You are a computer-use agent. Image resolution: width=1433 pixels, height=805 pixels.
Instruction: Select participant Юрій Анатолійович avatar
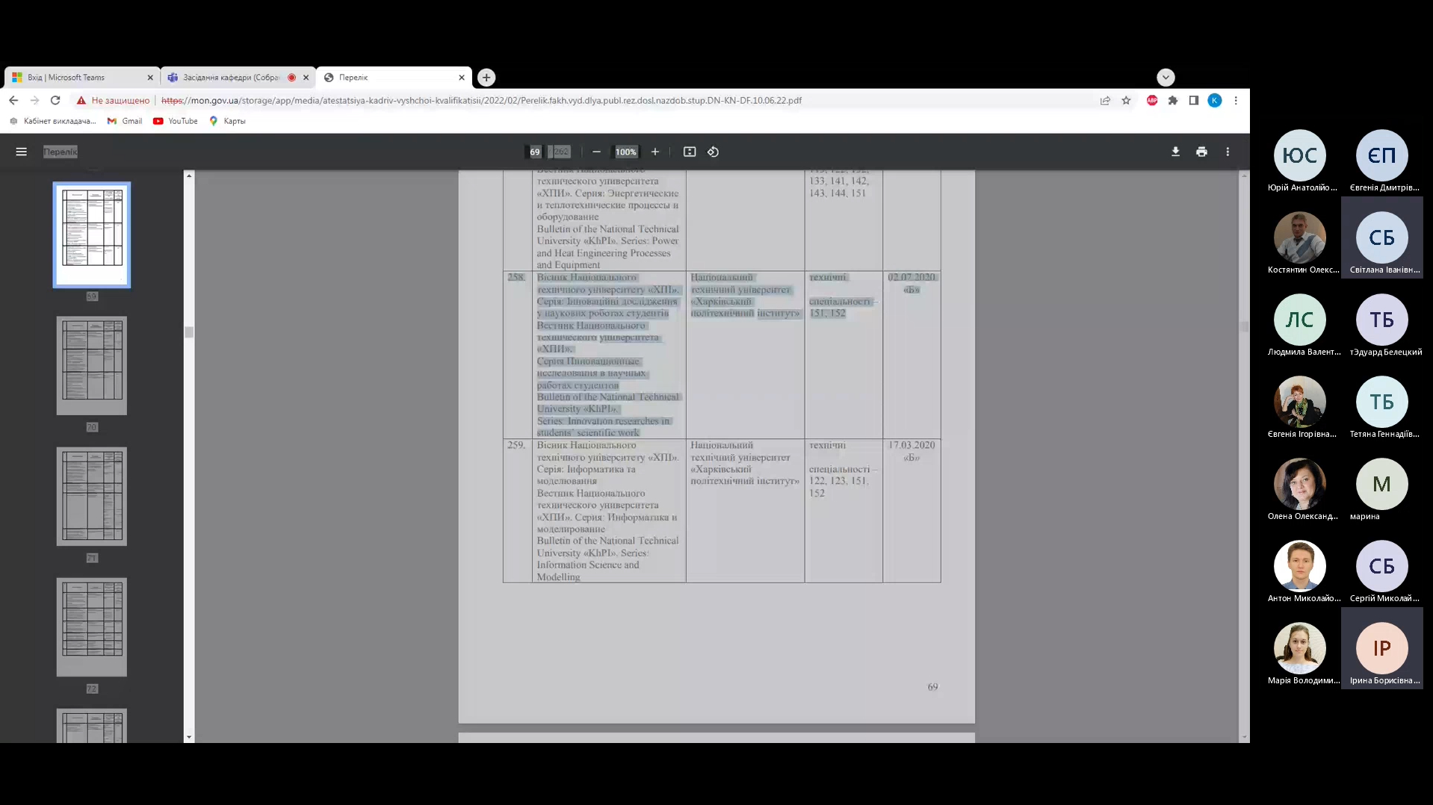[x=1300, y=155]
